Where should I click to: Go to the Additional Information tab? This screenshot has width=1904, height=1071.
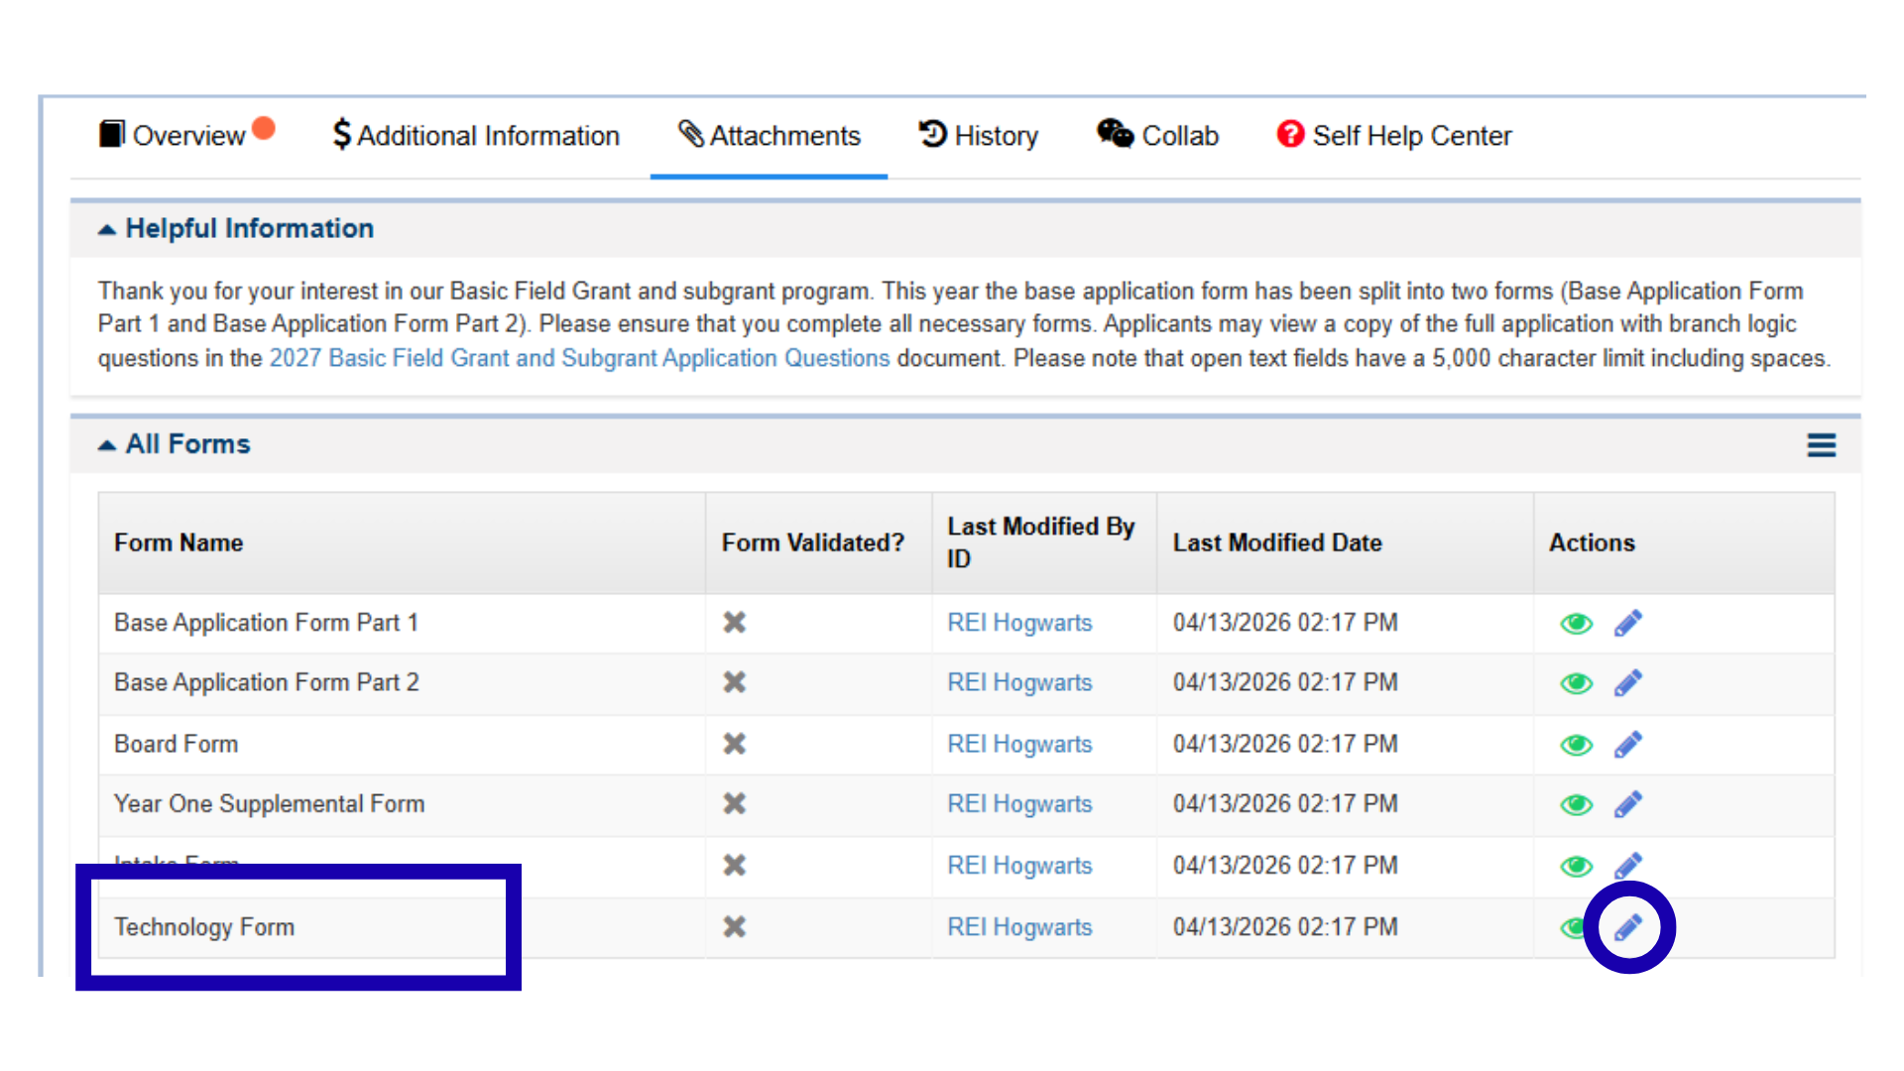(476, 136)
